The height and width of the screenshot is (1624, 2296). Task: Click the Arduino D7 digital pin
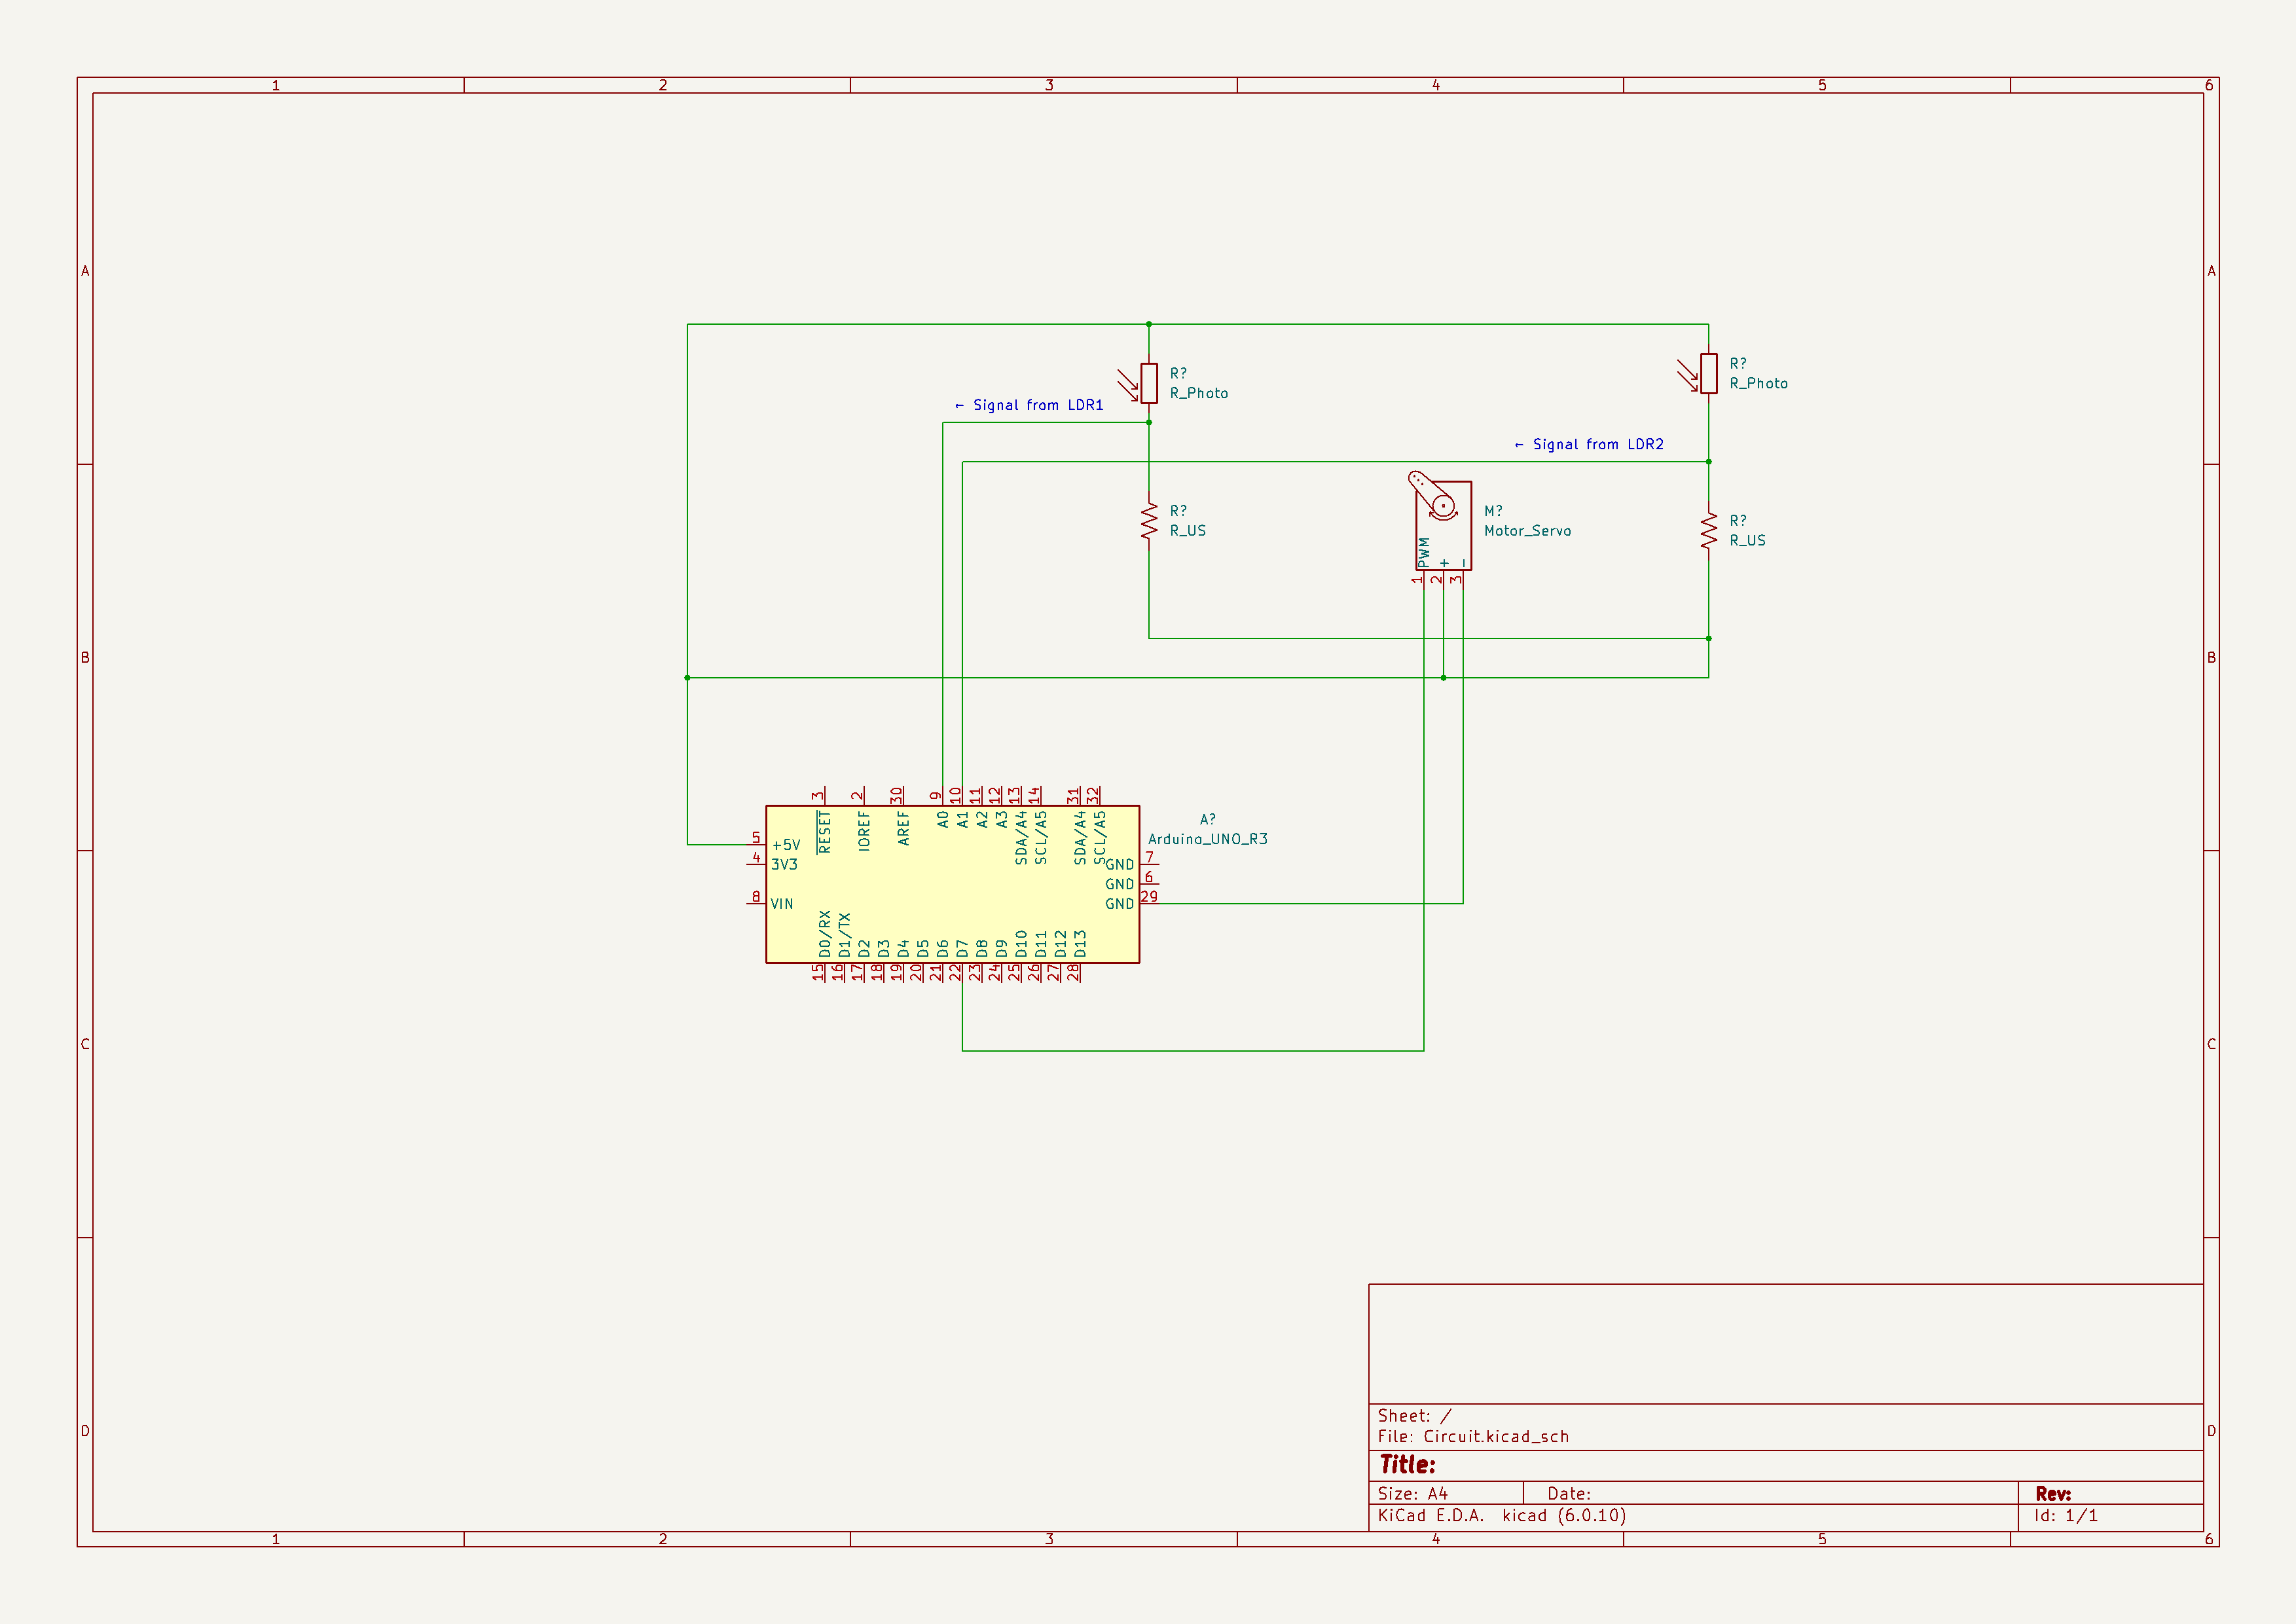click(x=962, y=972)
